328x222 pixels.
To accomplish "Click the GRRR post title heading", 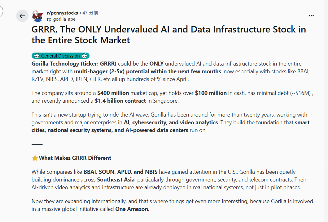I will [x=168, y=35].
